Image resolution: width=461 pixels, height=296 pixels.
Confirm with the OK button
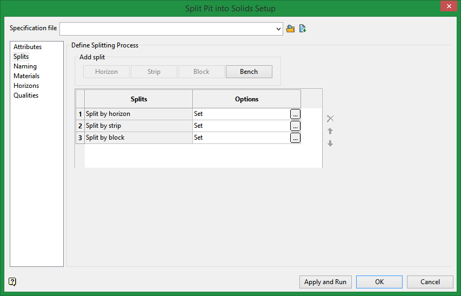(379, 282)
